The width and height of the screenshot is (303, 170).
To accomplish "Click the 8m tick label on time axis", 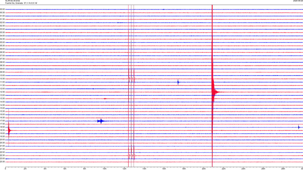I will 85,169.
